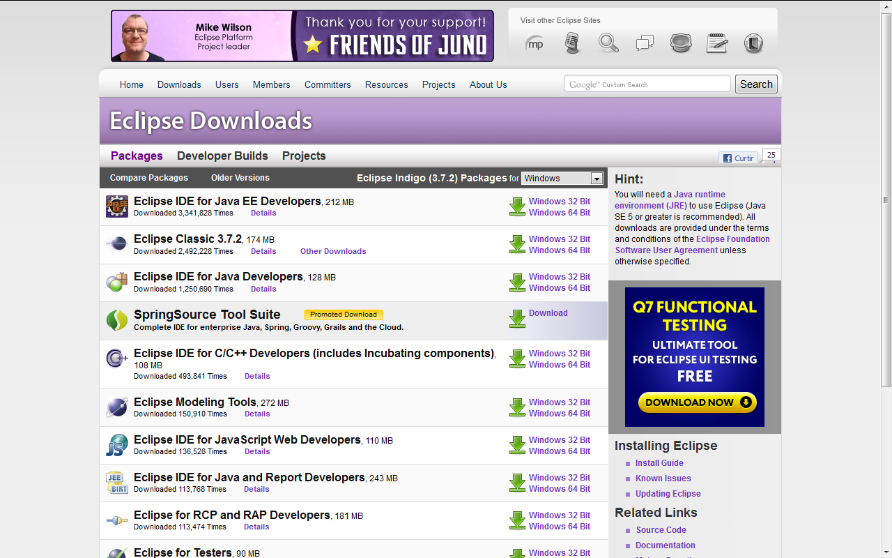
Task: Open the Source Code link
Action: pos(661,530)
